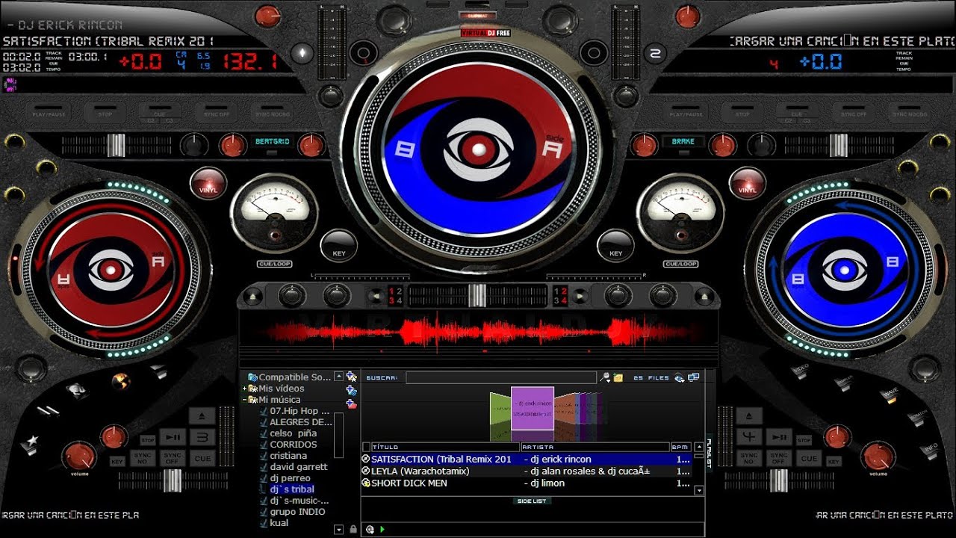Click red folder icon beside Mi música
This screenshot has width=956, height=538.
352,403
